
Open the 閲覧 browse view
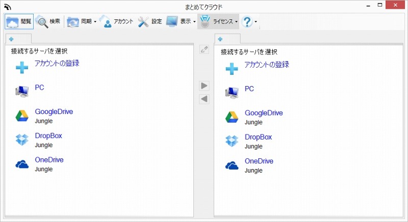tap(19, 21)
